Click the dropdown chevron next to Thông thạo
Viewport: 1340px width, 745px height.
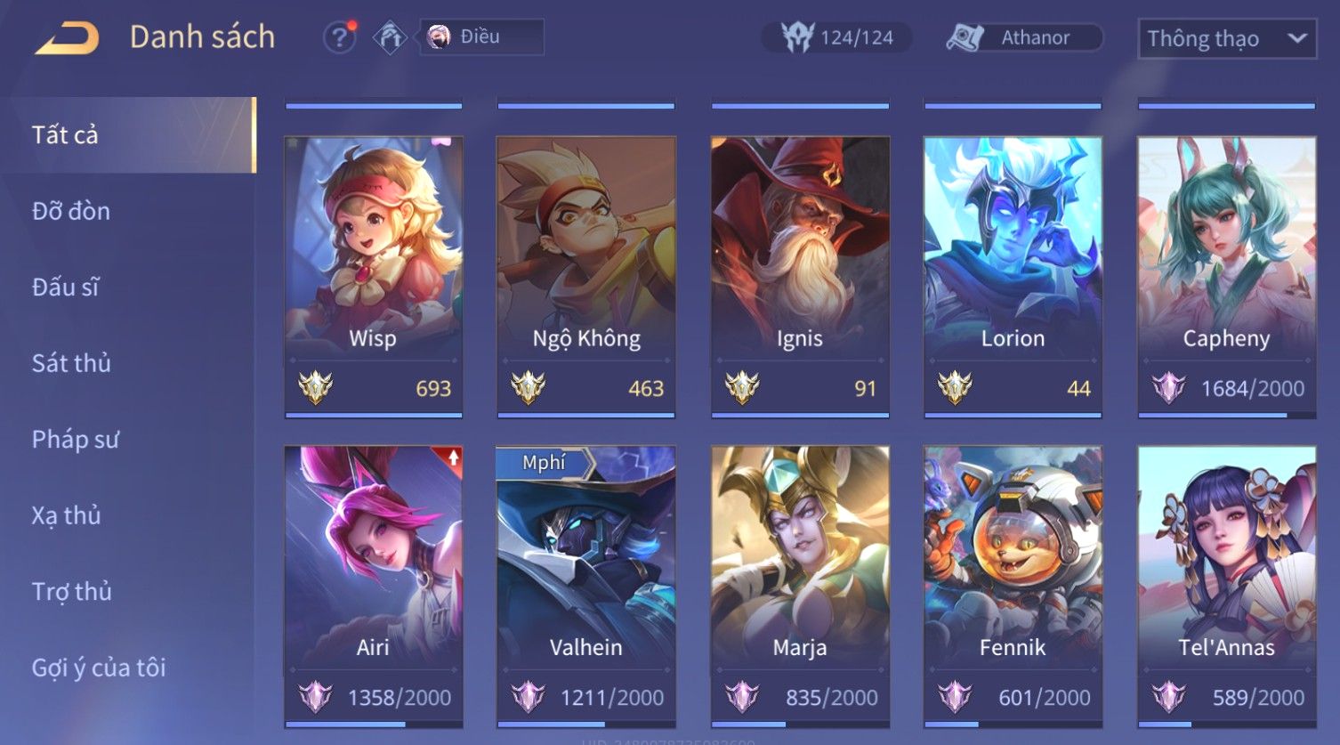pyautogui.click(x=1296, y=38)
